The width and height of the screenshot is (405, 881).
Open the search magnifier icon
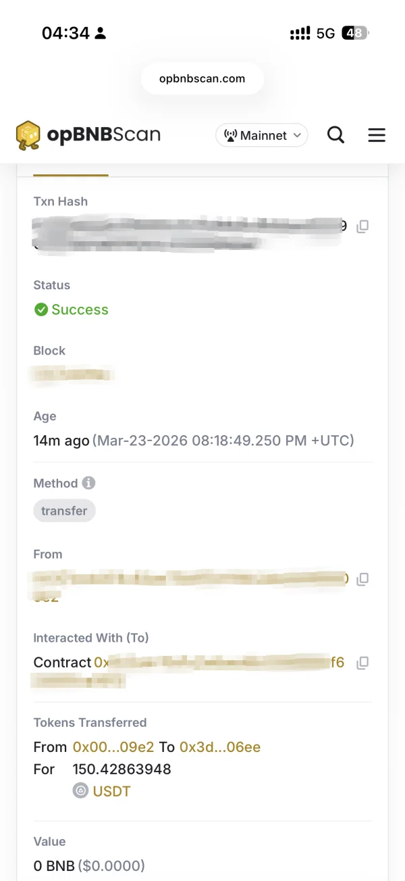point(335,135)
